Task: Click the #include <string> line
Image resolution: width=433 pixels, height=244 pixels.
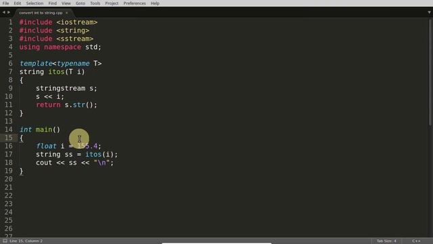Action: pos(54,30)
